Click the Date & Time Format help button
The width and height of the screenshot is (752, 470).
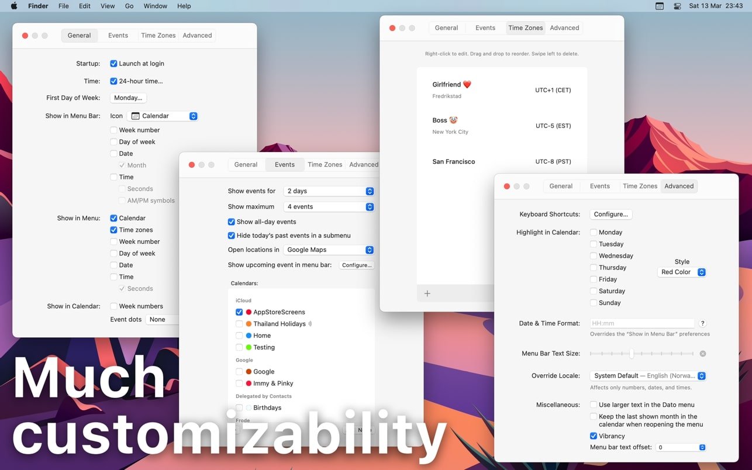[702, 323]
